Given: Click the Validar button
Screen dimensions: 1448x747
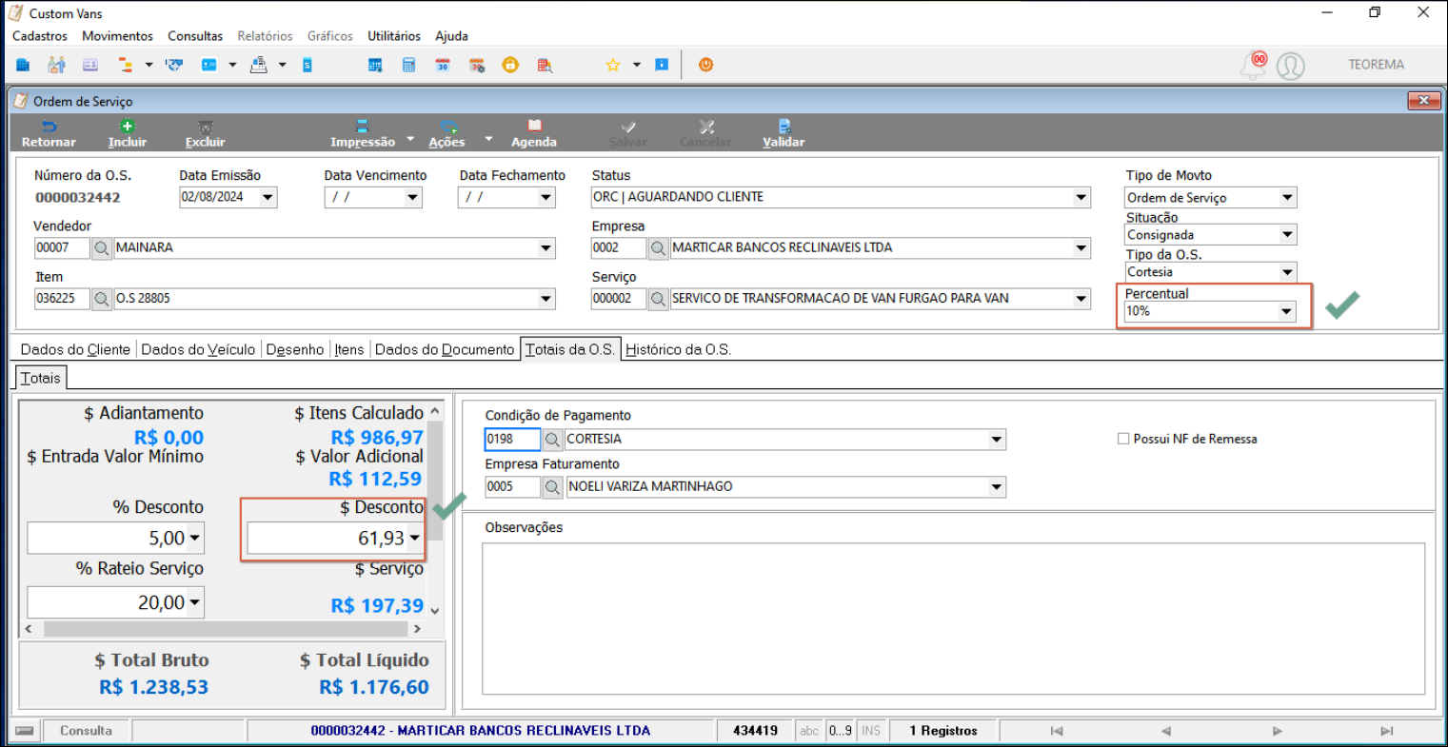Looking at the screenshot, I should (784, 134).
